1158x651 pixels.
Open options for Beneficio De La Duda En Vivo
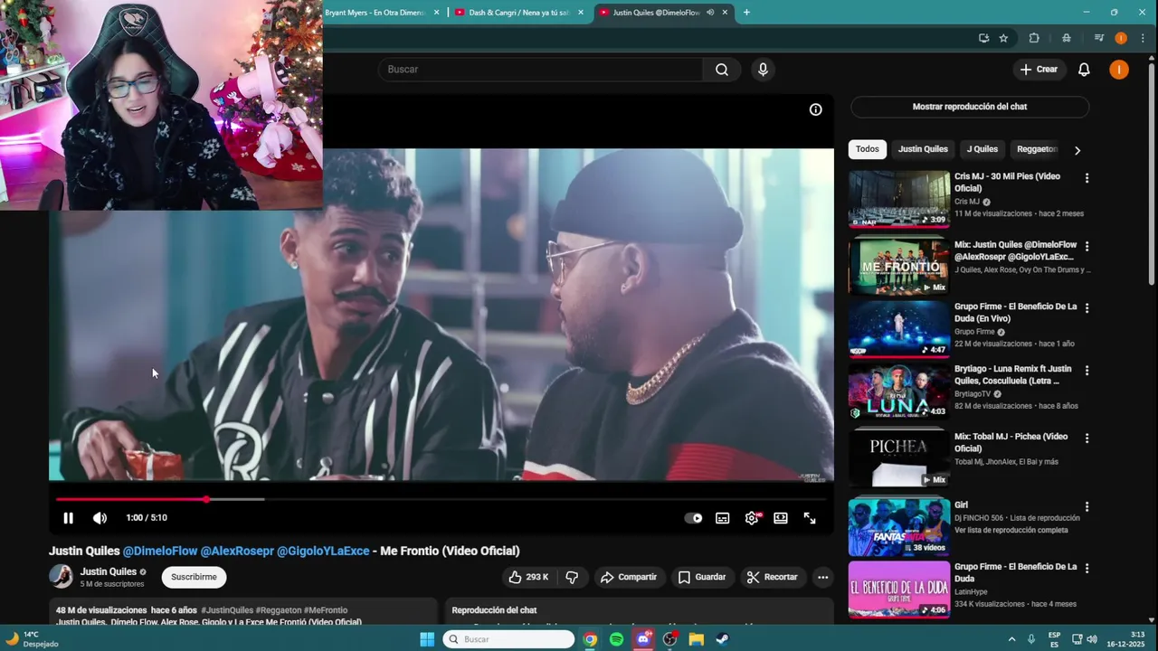click(1087, 308)
